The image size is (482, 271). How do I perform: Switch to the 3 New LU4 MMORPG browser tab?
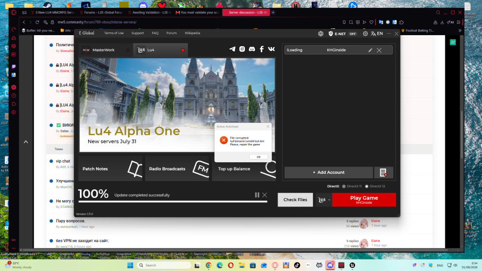52,13
